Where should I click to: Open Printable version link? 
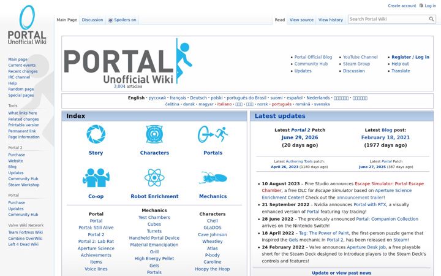[24, 125]
